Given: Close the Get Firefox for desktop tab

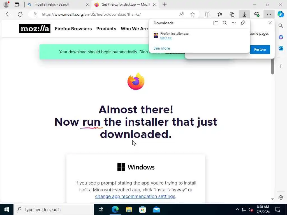Looking at the screenshot, I should (154, 5).
